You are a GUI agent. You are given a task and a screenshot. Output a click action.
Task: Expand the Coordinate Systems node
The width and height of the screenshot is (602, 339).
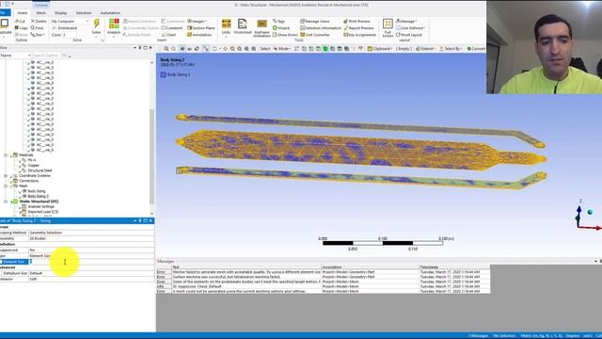pos(6,176)
